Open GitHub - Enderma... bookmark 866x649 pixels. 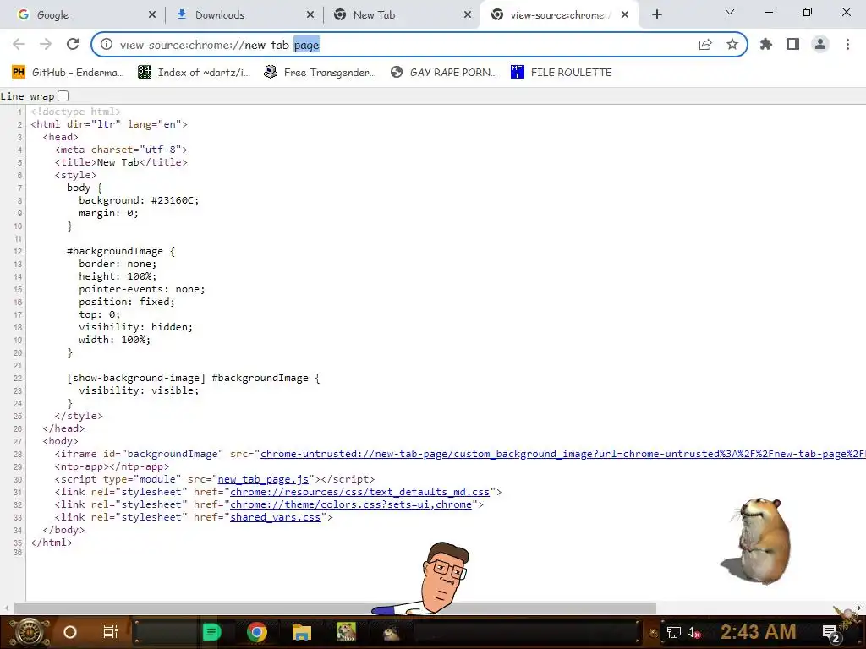pos(68,73)
